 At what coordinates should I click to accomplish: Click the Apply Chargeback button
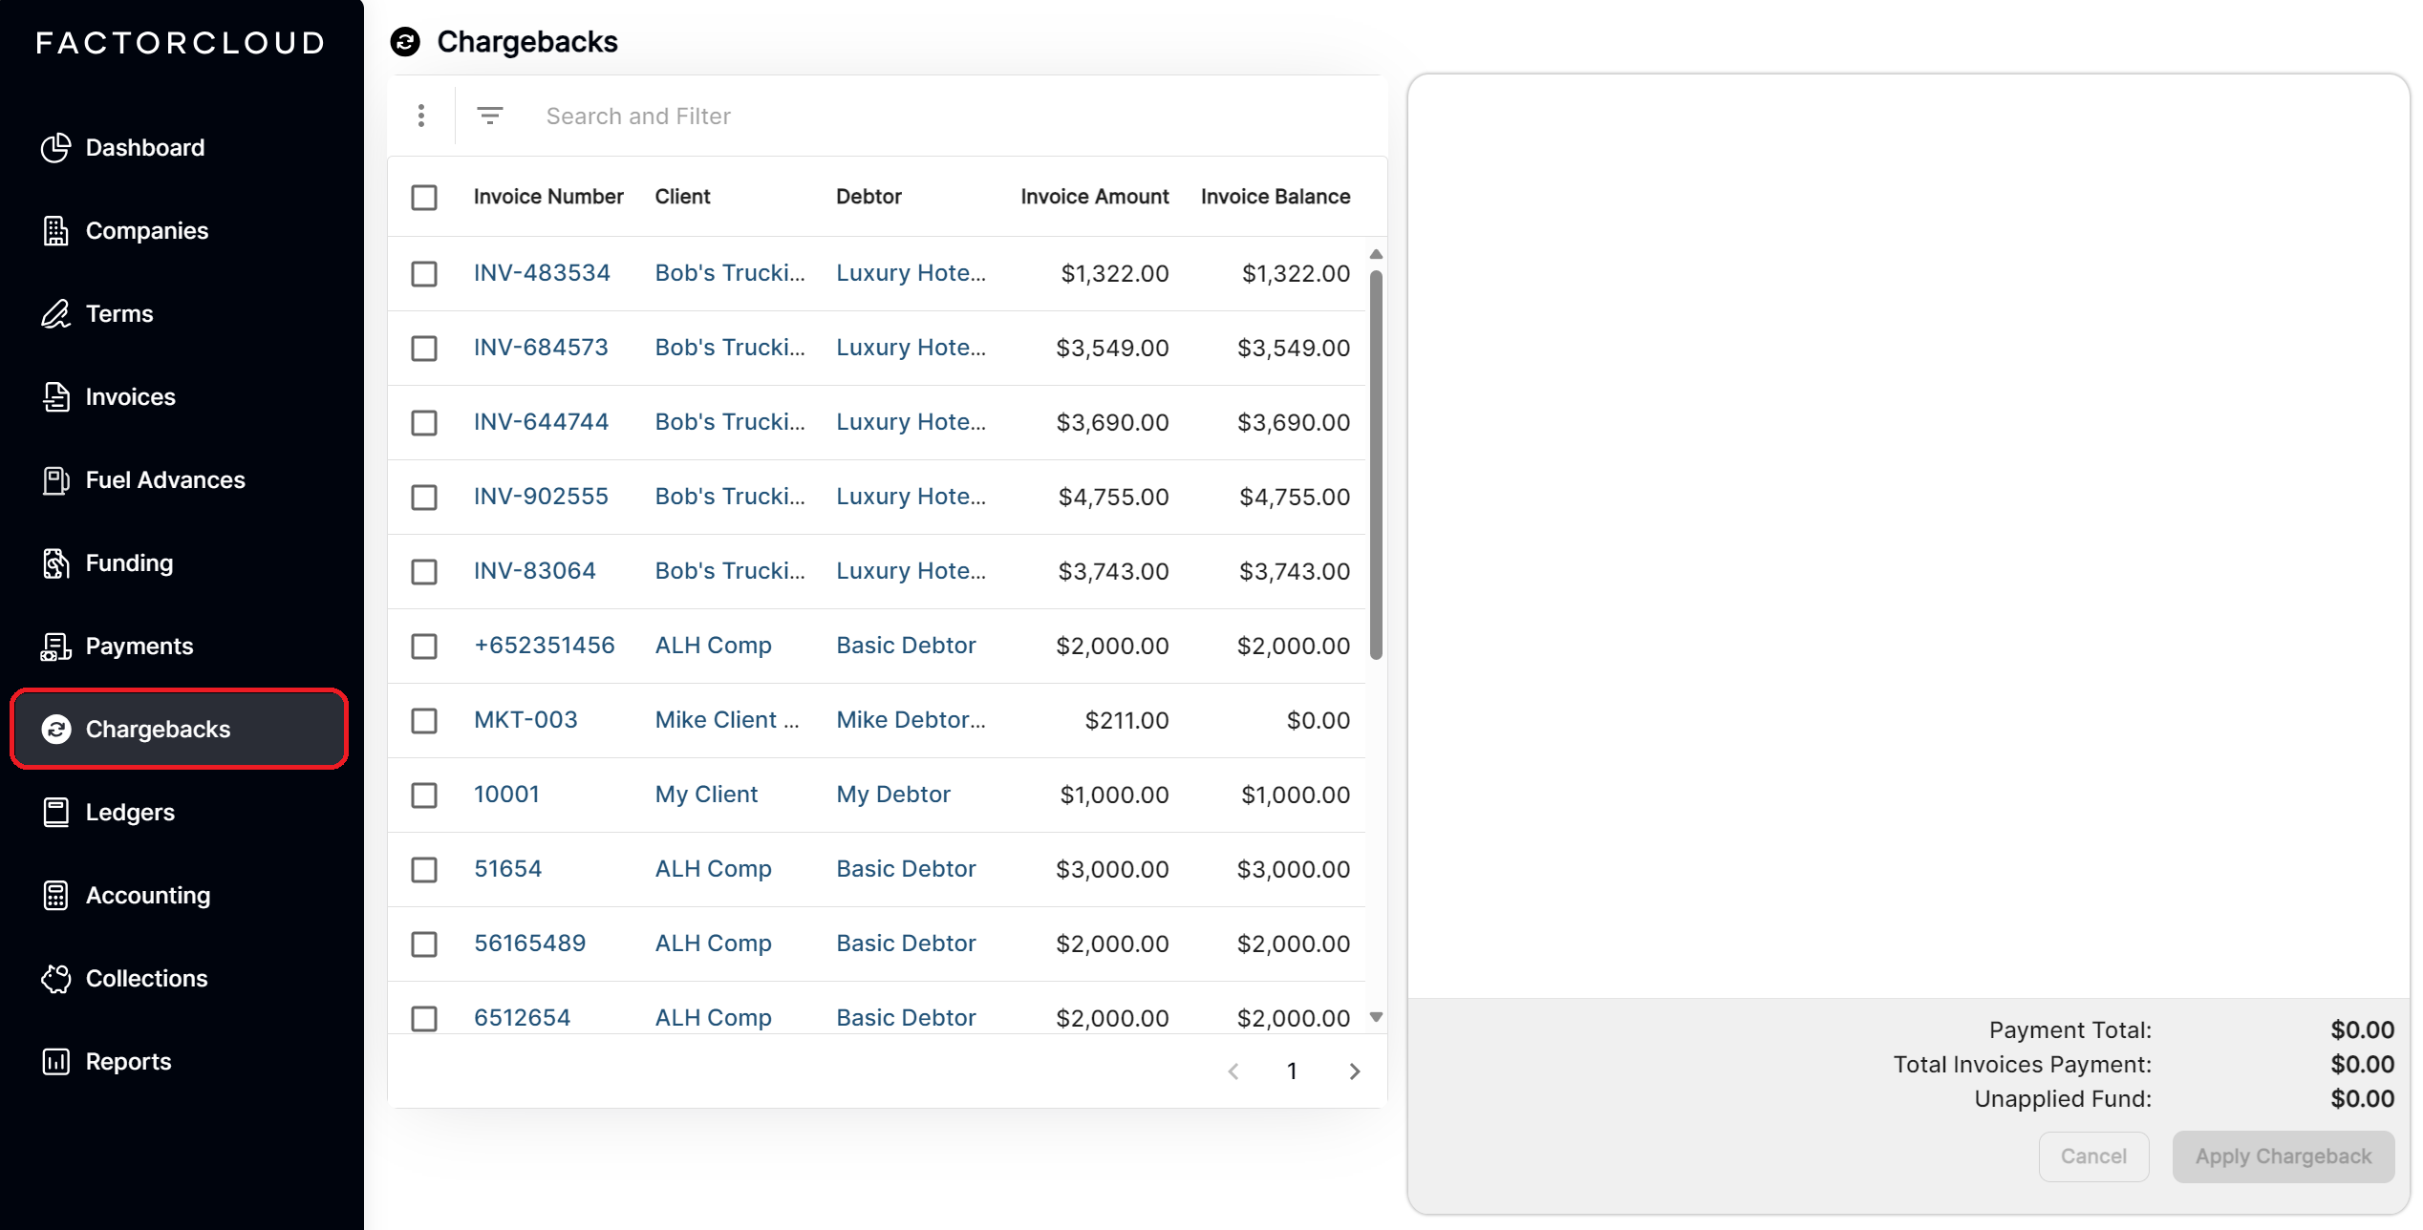coord(2284,1156)
